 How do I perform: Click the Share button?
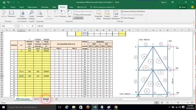[x=182, y=7]
